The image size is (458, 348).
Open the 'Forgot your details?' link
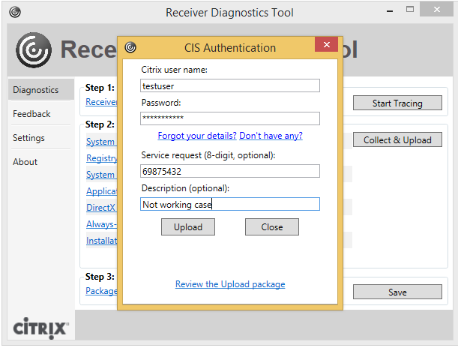pos(197,136)
